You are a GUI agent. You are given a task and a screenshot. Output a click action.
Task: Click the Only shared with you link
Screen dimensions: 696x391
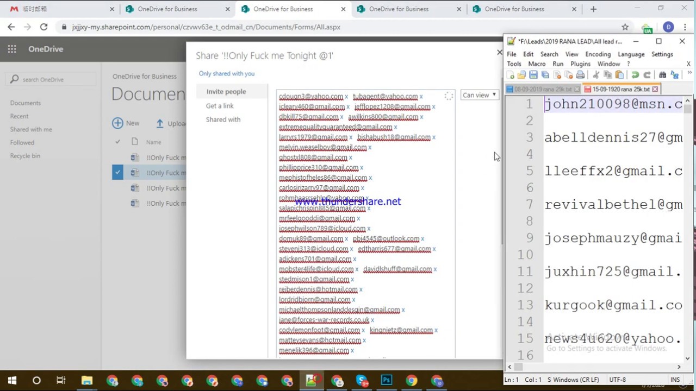(x=227, y=73)
